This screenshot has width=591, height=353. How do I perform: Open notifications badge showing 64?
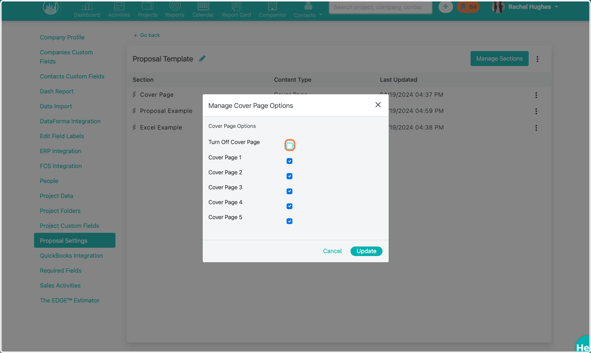point(468,7)
